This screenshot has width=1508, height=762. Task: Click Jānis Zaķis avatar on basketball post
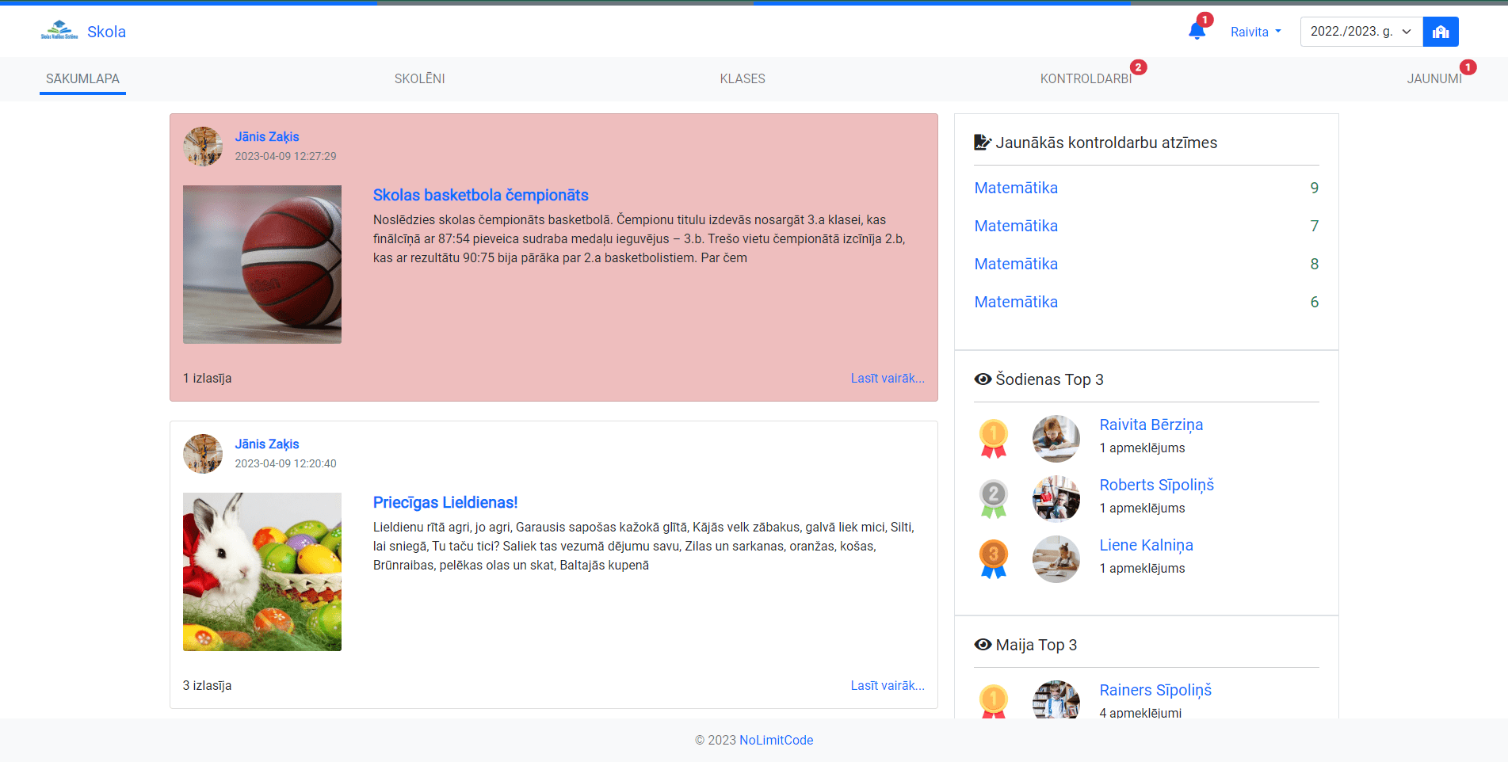tap(203, 147)
